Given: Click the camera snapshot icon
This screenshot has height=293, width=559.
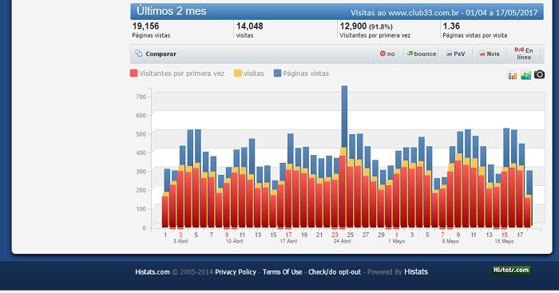Looking at the screenshot, I should (x=539, y=74).
